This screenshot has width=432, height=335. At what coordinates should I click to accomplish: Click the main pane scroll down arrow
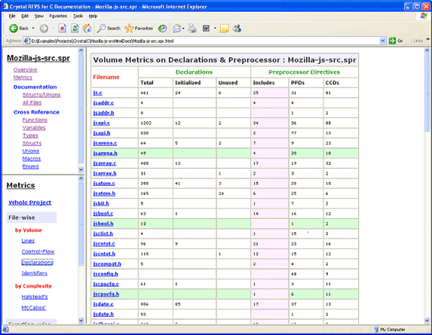(x=427, y=321)
